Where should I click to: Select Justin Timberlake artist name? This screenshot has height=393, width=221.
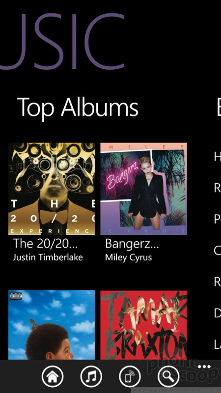(x=48, y=257)
